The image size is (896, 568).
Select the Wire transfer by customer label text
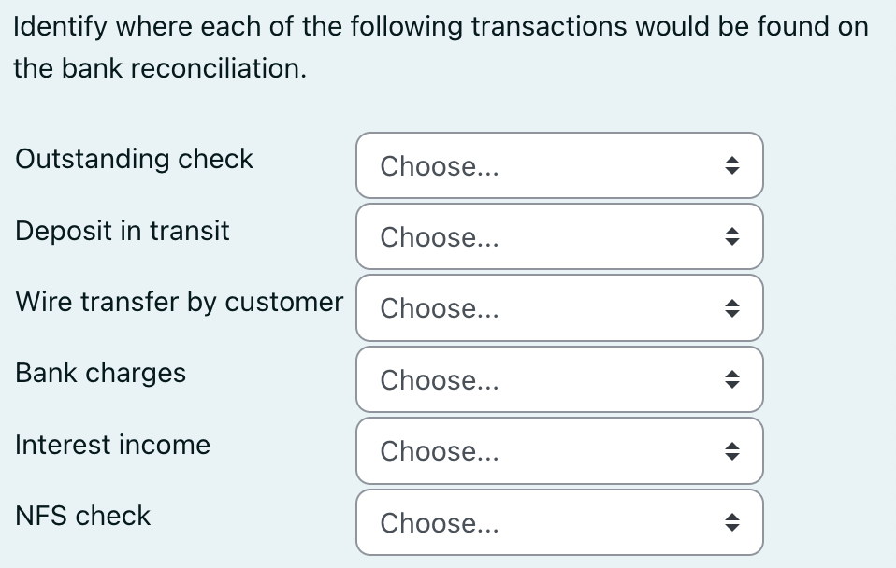click(x=179, y=303)
